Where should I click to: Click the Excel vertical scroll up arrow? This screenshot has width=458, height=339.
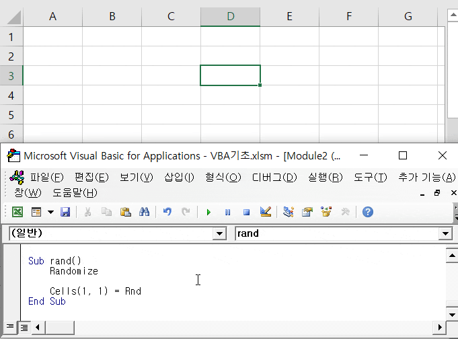453,15
